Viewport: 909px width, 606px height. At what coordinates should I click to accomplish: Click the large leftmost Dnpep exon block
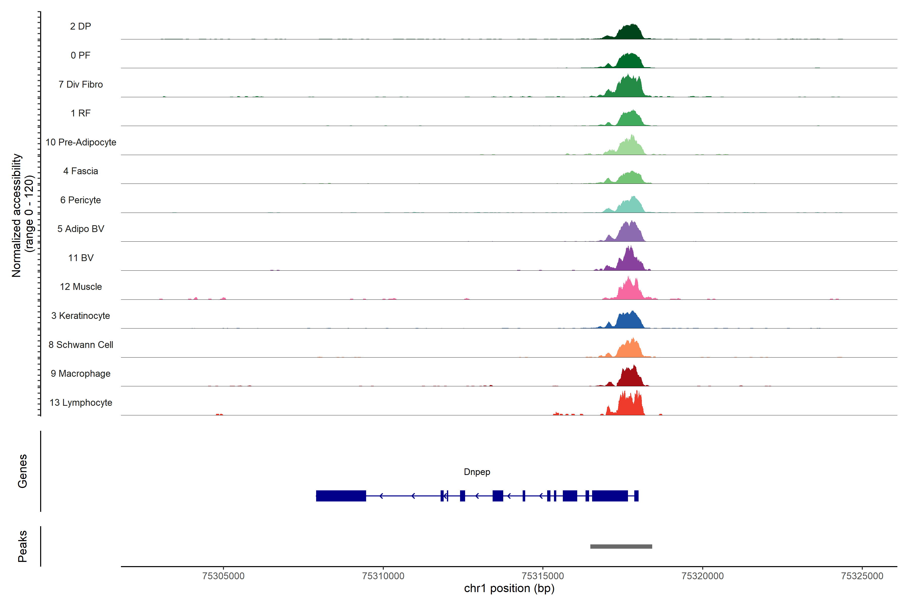click(341, 496)
